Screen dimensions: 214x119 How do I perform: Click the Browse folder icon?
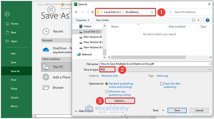46,87
